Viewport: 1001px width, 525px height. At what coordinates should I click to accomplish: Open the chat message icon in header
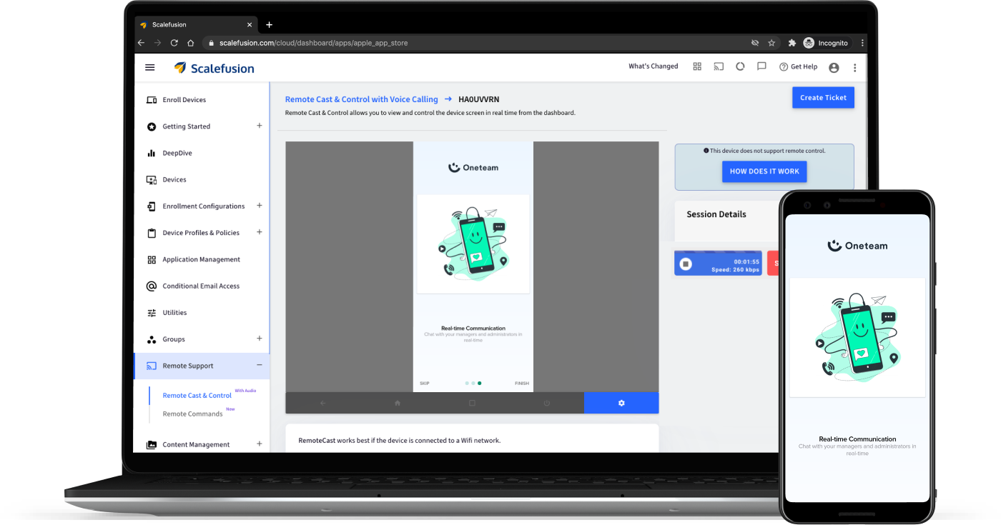click(761, 66)
